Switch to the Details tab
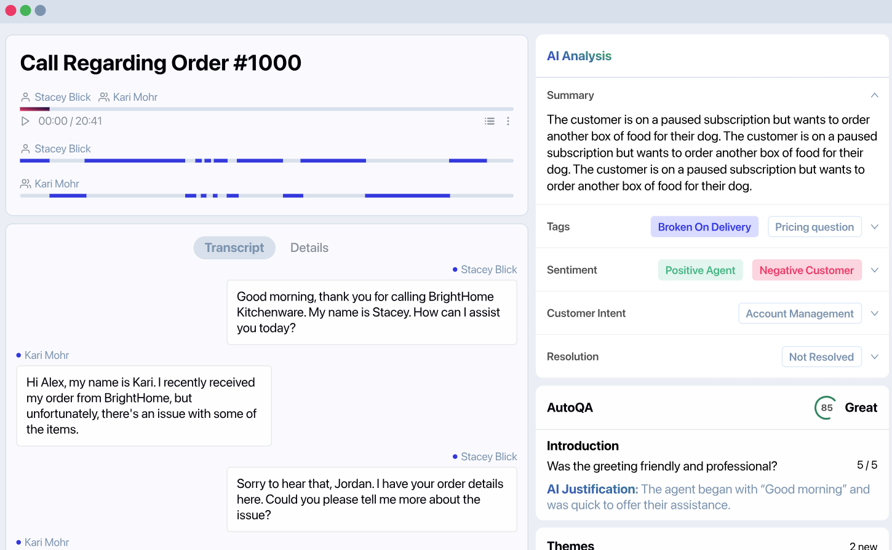 (x=309, y=248)
